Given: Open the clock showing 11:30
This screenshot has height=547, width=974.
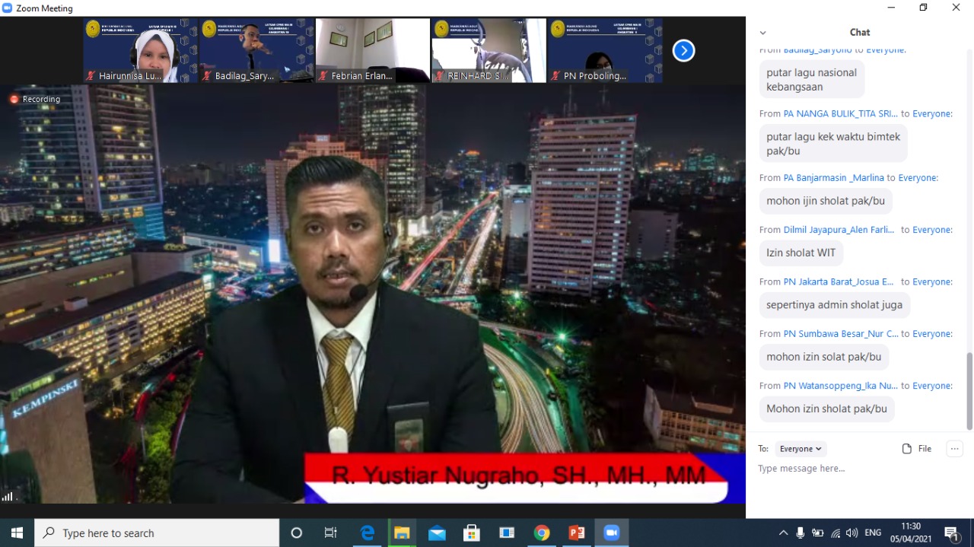Looking at the screenshot, I should [911, 532].
